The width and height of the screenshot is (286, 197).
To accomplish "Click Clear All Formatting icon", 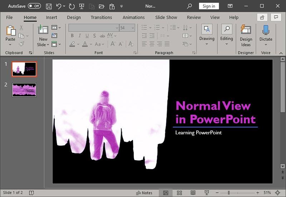I will point(131,44).
